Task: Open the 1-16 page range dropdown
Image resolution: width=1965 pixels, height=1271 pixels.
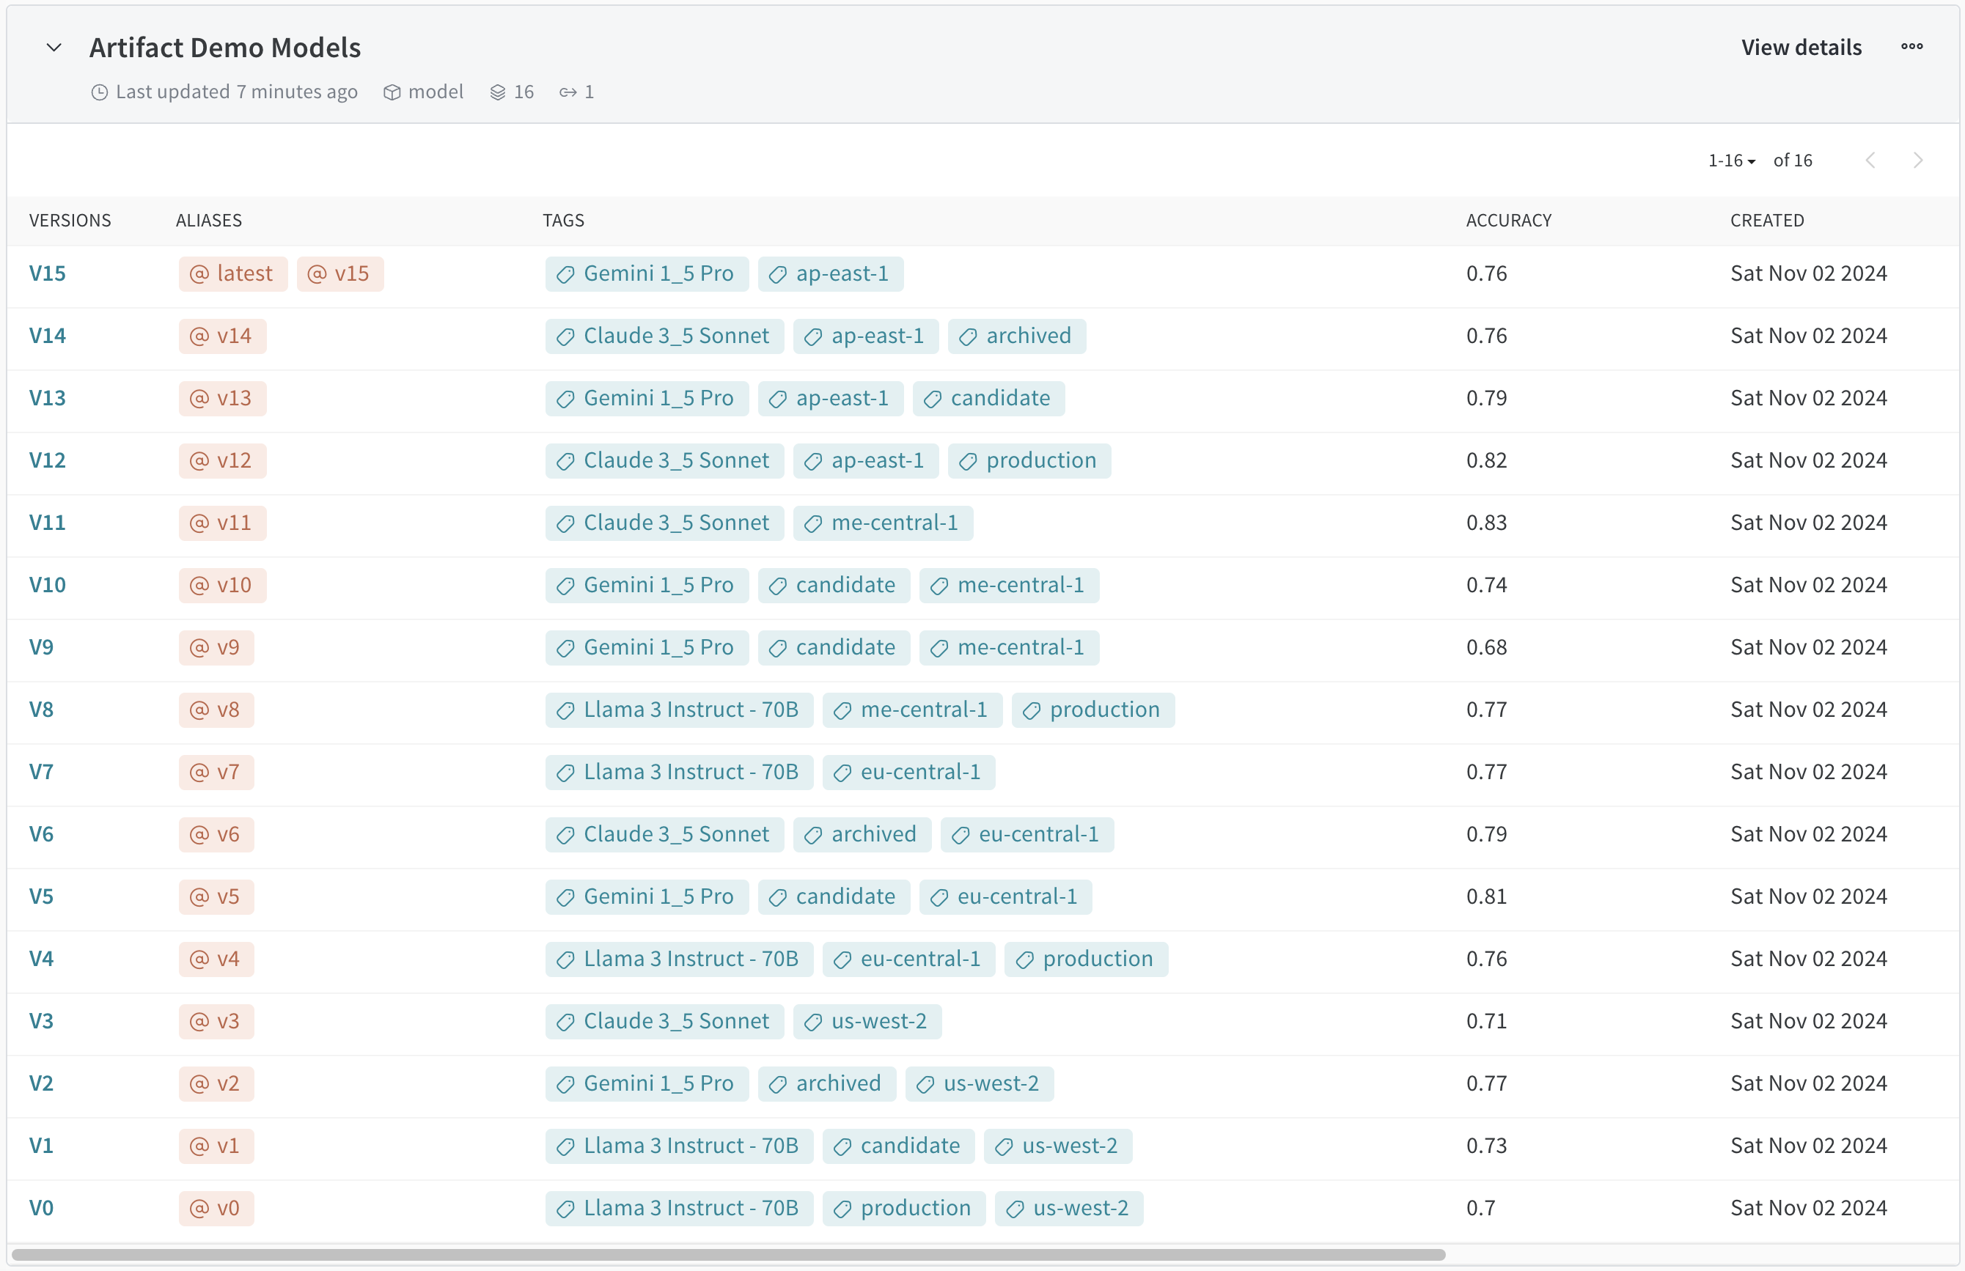Action: click(x=1731, y=160)
